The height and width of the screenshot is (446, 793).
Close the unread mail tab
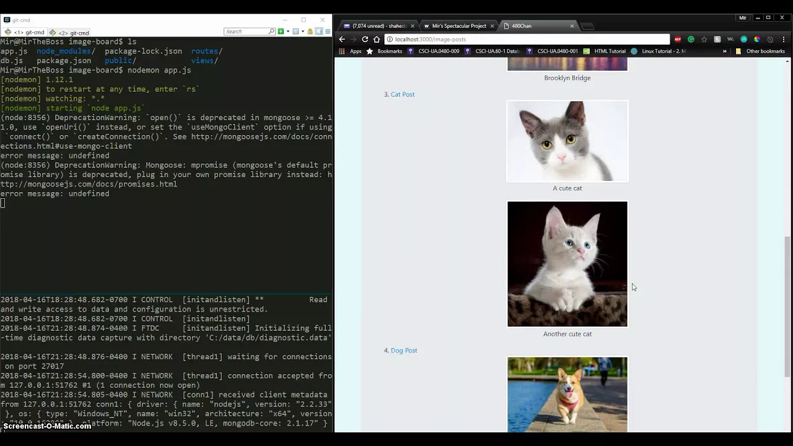(413, 26)
